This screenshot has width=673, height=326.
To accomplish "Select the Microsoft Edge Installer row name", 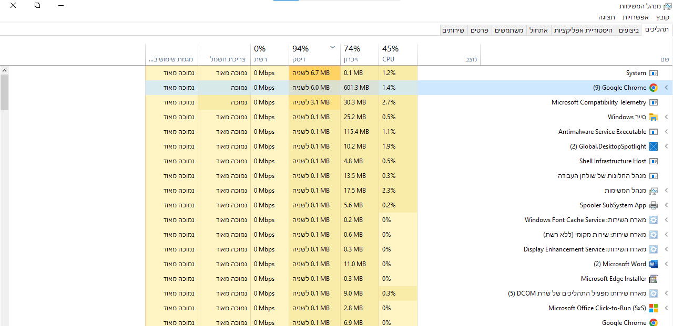I will [614, 279].
